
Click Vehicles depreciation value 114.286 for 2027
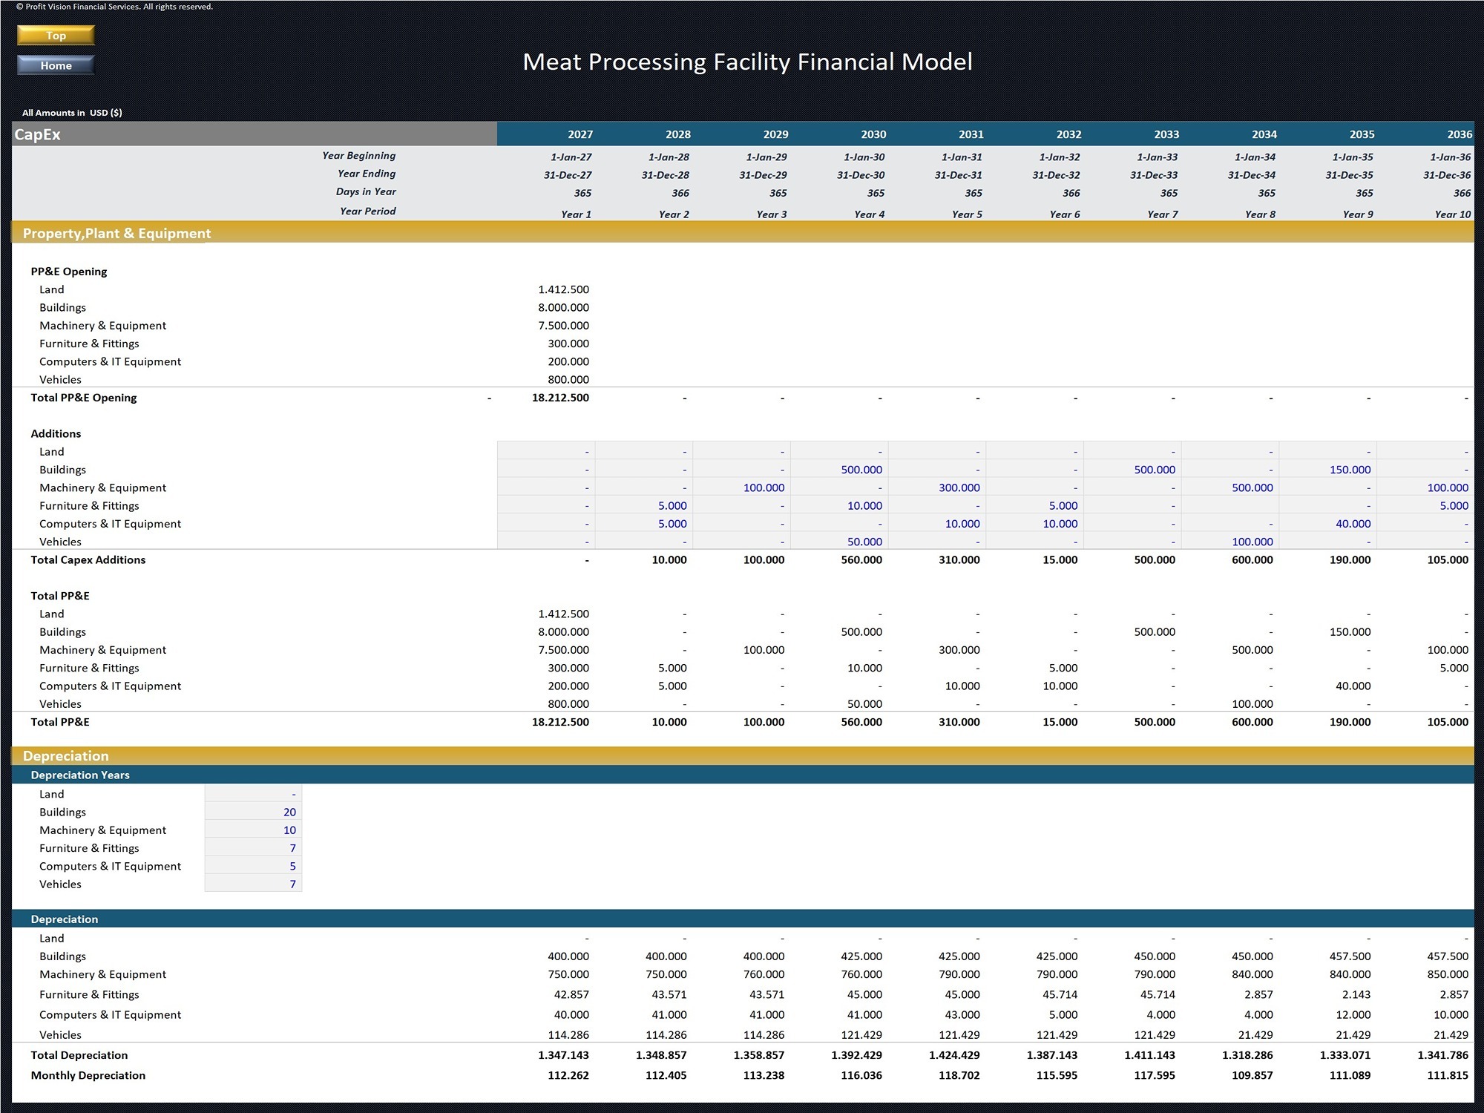click(x=568, y=1034)
